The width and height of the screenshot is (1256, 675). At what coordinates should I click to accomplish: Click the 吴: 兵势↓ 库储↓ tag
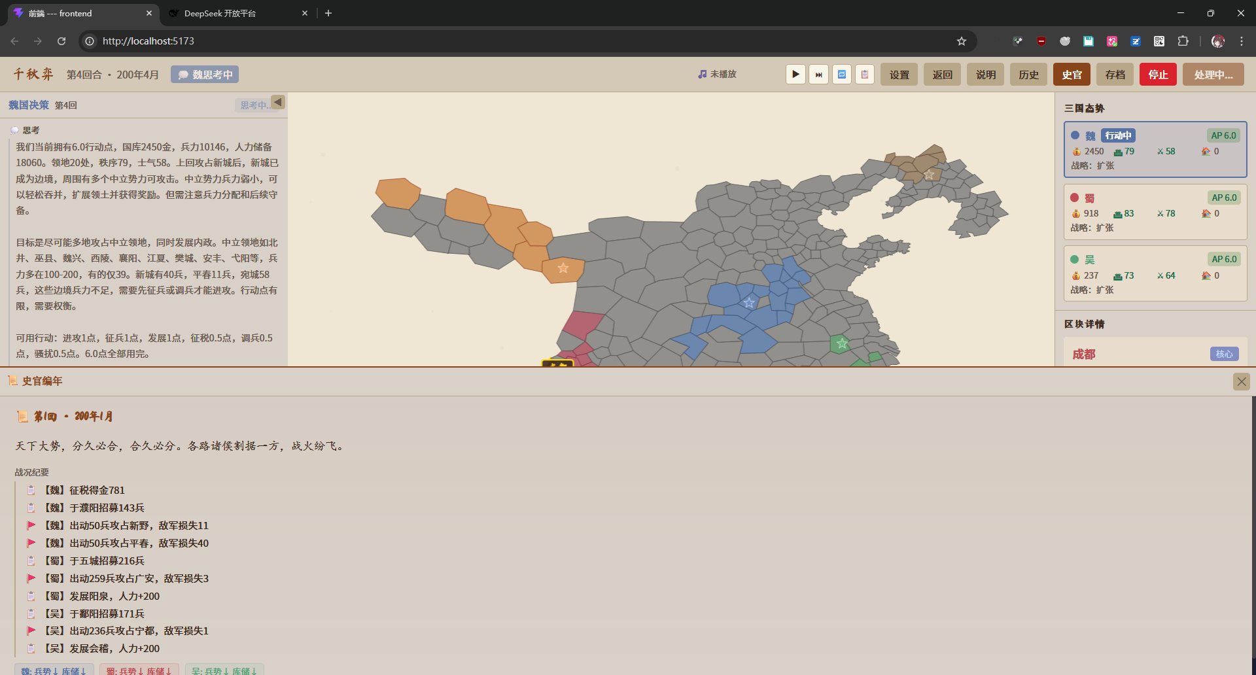click(224, 670)
